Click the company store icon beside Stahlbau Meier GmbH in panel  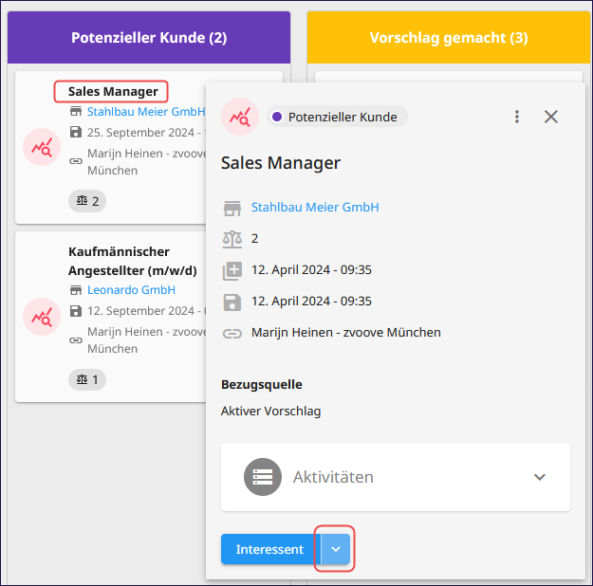pyautogui.click(x=232, y=208)
